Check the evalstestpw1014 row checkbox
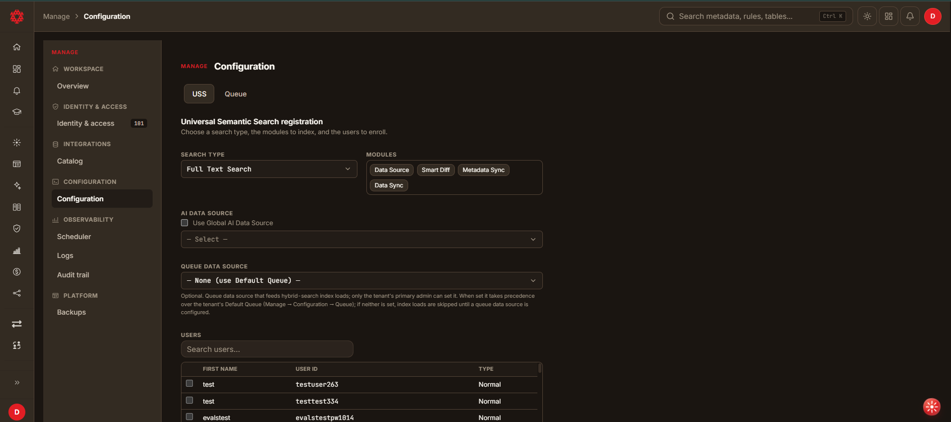951x422 pixels. (x=189, y=417)
